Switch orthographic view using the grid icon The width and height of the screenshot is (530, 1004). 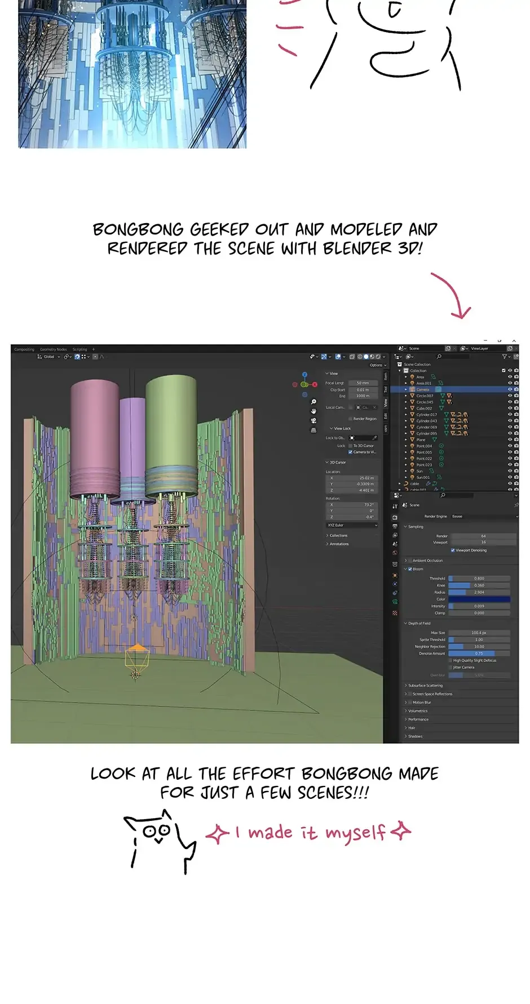(x=313, y=430)
